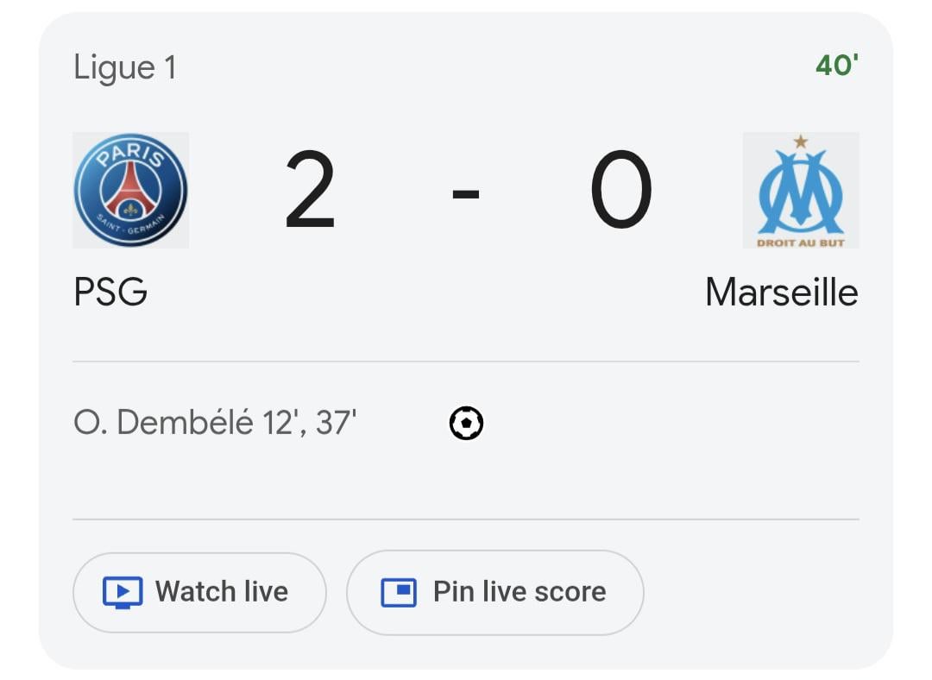Click the gold star above Marseille's crest

801,142
